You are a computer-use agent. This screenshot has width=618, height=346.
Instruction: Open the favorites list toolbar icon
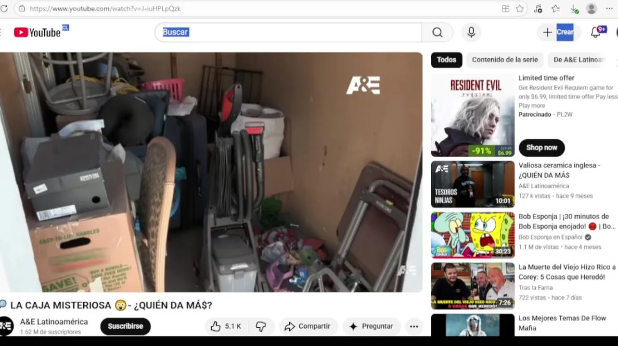(555, 9)
